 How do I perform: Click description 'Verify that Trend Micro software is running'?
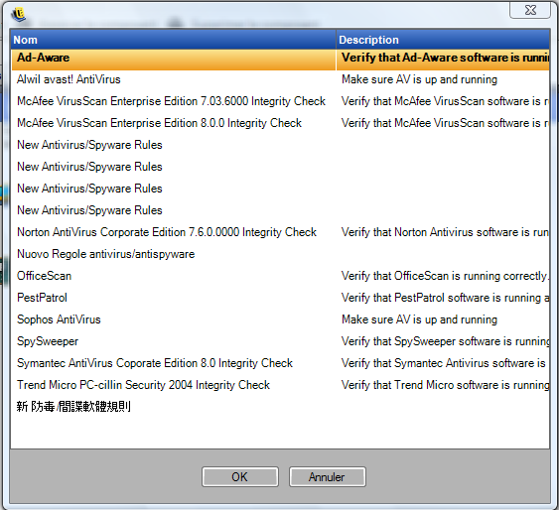[x=445, y=385]
